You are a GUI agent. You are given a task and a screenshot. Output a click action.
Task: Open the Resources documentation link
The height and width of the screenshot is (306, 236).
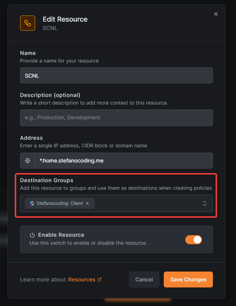point(82,279)
